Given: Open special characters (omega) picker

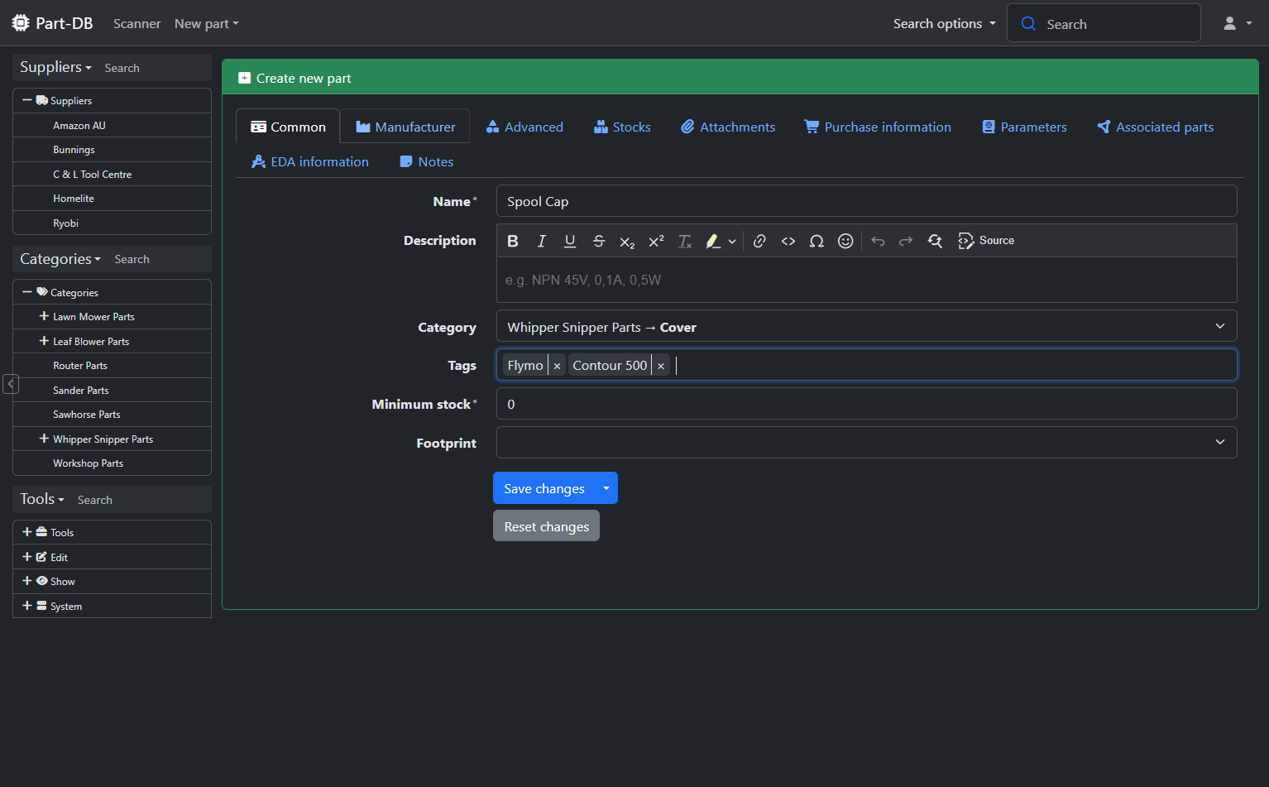Looking at the screenshot, I should (816, 241).
